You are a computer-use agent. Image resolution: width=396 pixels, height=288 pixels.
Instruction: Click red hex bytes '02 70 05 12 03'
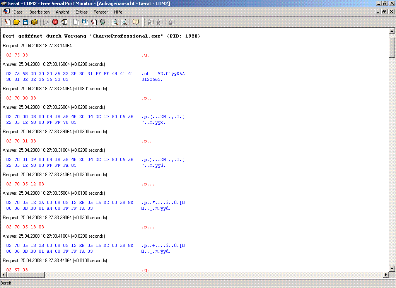(x=25, y=184)
